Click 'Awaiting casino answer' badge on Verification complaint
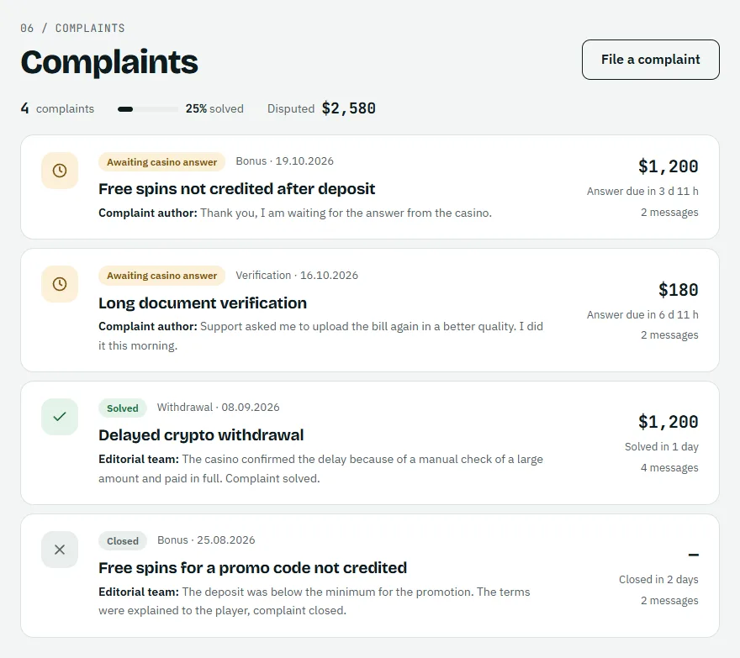The width and height of the screenshot is (740, 658). click(161, 276)
